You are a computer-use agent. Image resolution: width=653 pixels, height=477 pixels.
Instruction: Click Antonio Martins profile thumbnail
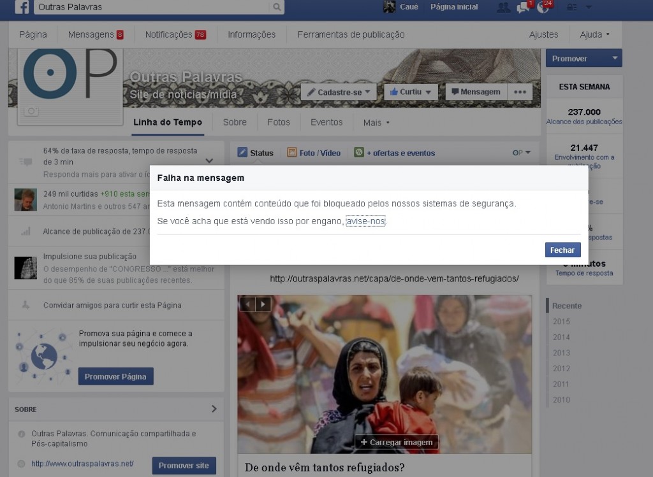tap(26, 199)
